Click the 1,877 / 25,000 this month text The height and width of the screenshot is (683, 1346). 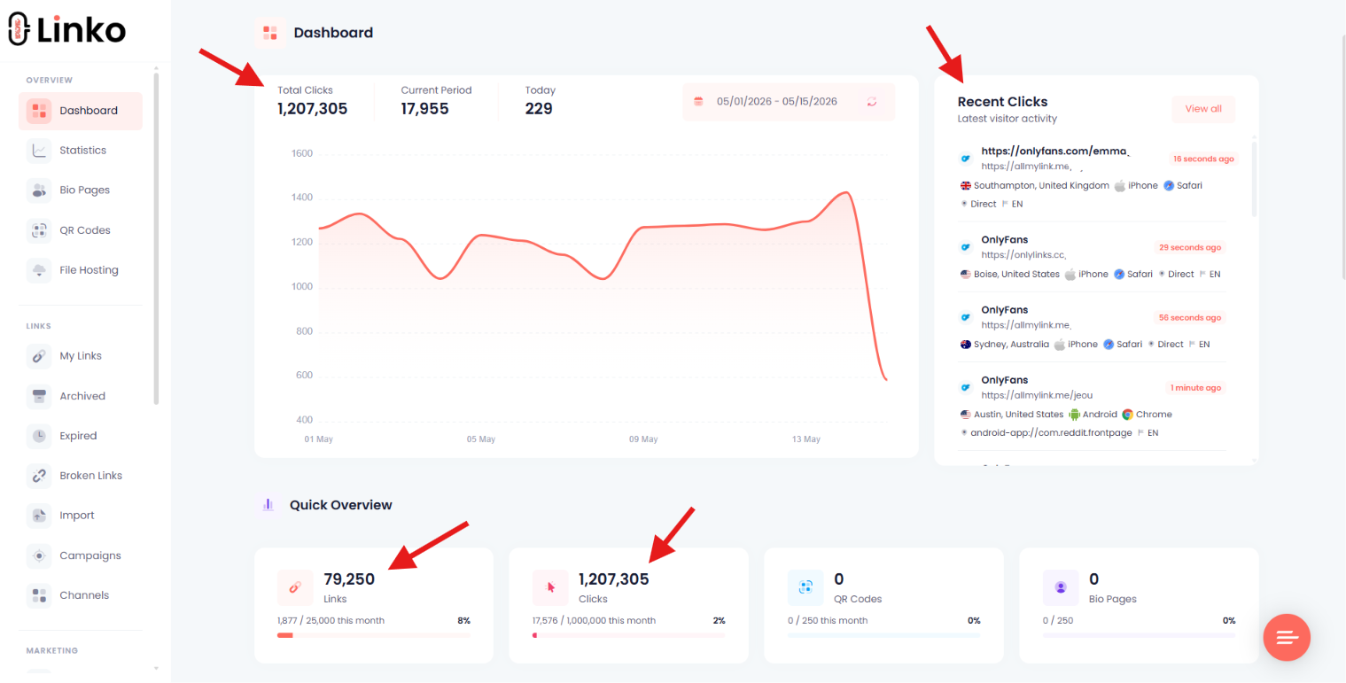coord(331,621)
